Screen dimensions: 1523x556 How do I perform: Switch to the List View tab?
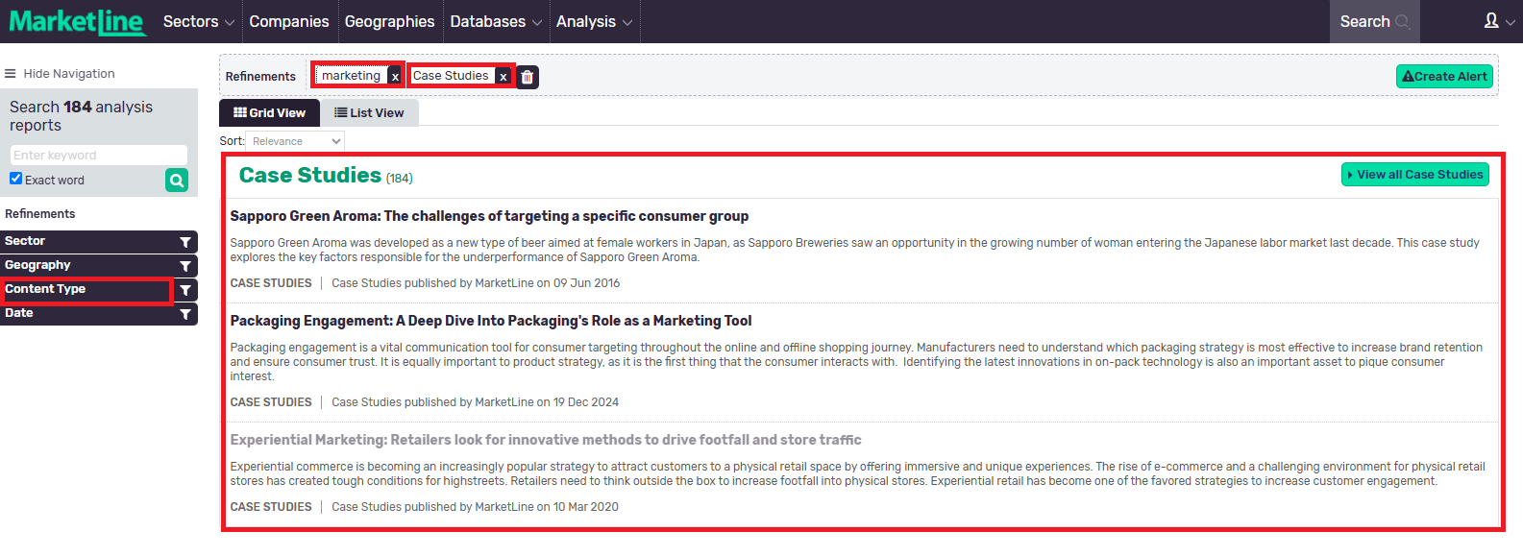[369, 113]
